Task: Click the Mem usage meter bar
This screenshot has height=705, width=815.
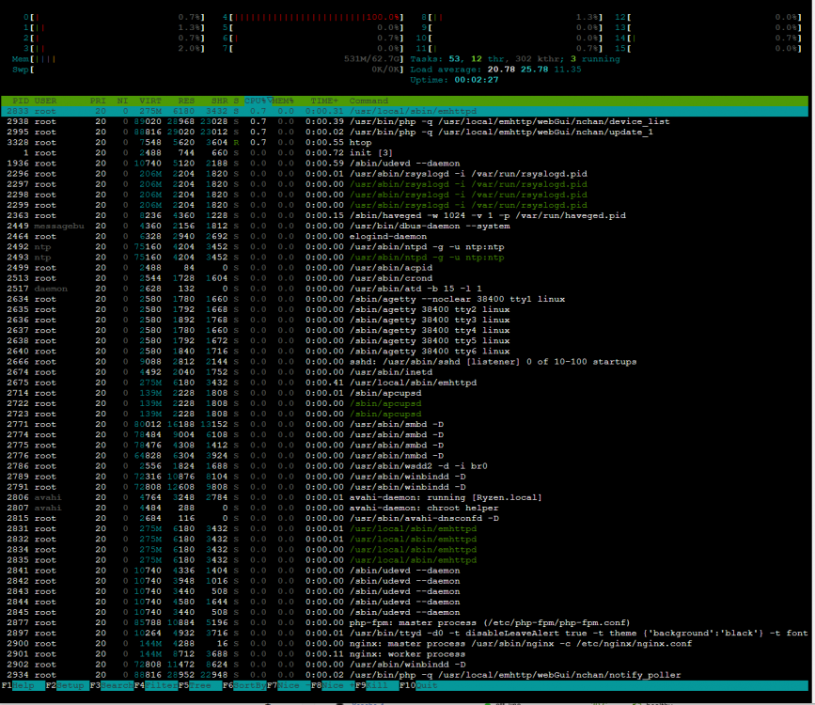Action: coord(208,59)
